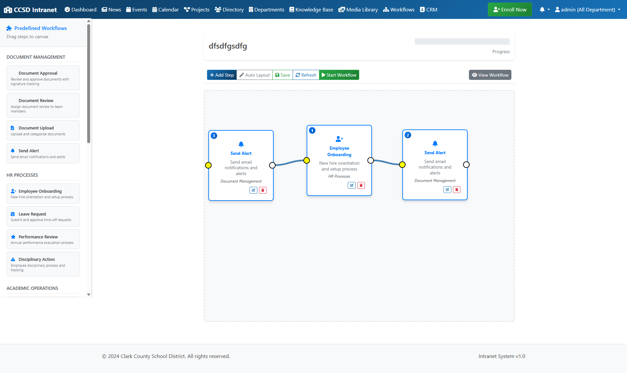Viewport: 627px width, 373px height.
Task: Click the Predefined Workflows puzzle icon
Action: tap(9, 28)
